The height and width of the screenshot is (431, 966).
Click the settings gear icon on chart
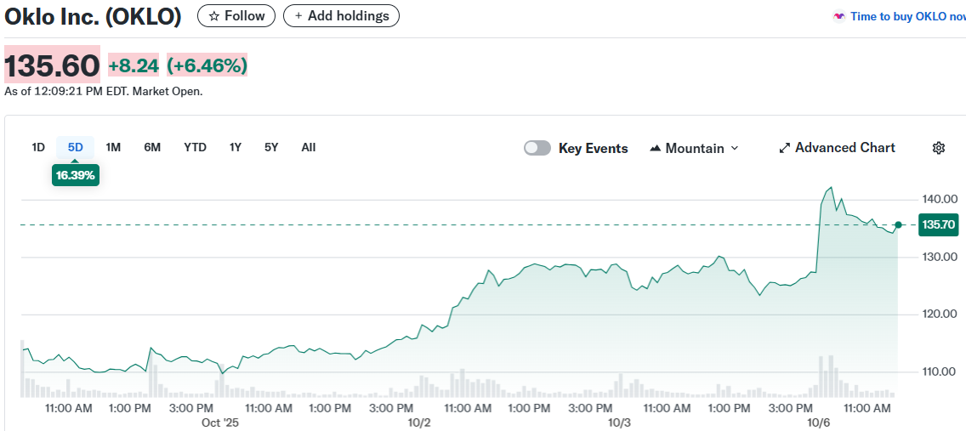939,148
